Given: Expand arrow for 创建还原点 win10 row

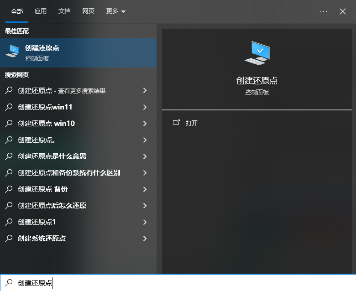Looking at the screenshot, I should coord(145,124).
